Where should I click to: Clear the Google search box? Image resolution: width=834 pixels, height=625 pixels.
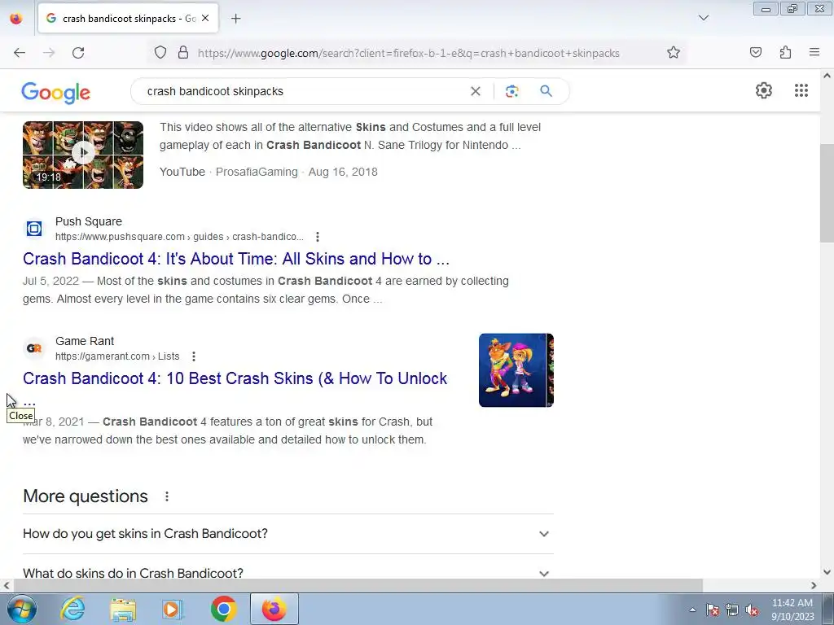tap(476, 91)
